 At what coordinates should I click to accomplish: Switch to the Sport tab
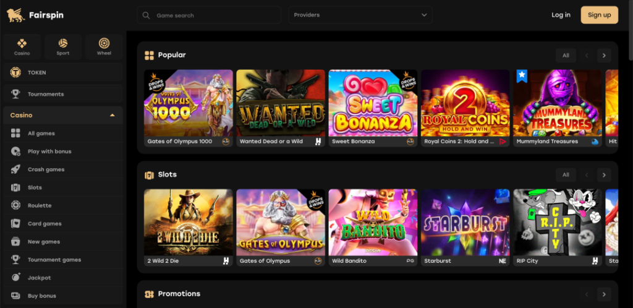tap(63, 47)
